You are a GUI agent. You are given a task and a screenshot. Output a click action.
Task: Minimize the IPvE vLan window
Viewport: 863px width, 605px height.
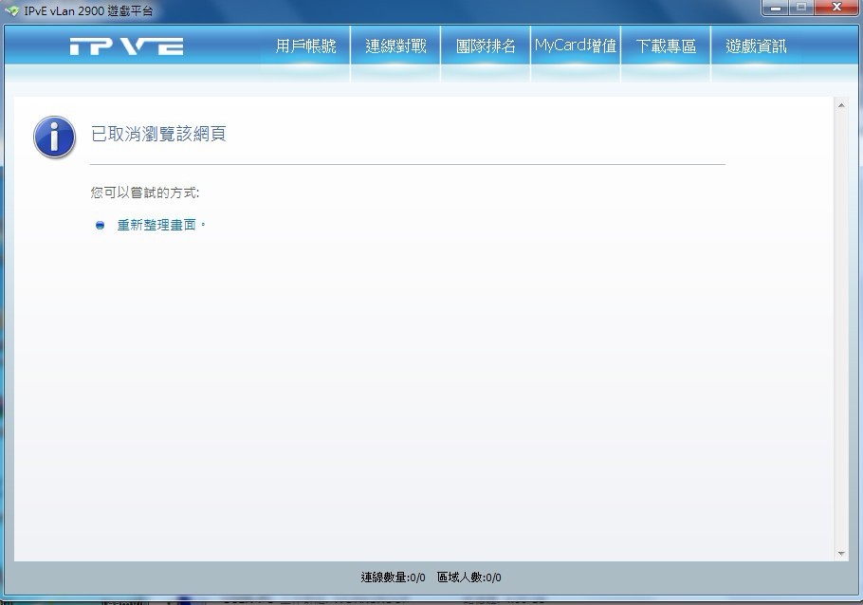coord(776,8)
